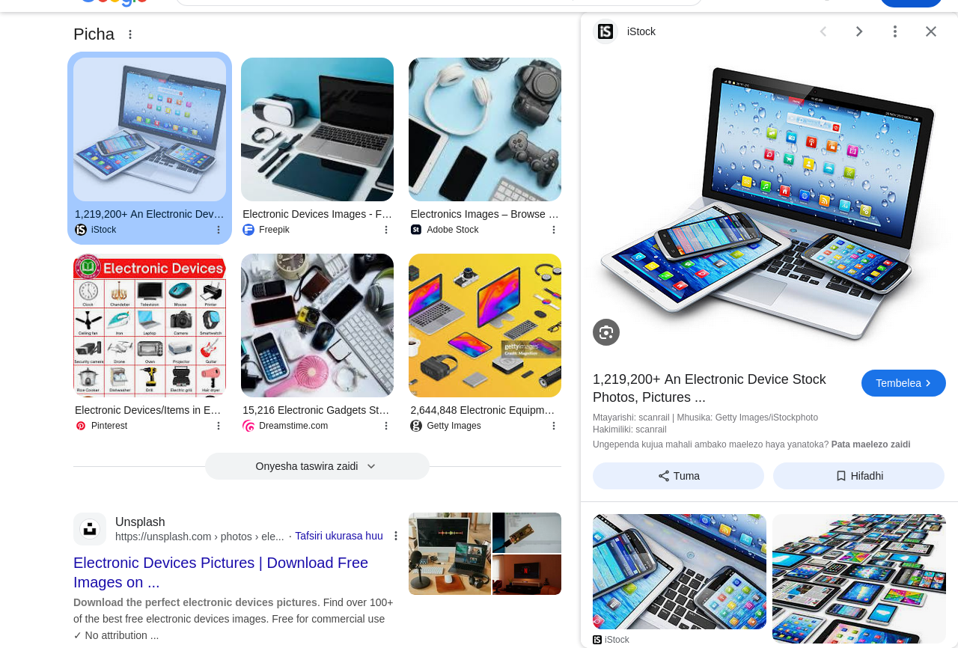
Task: Follow Pata maelezo zaidi link
Action: pyautogui.click(x=870, y=444)
